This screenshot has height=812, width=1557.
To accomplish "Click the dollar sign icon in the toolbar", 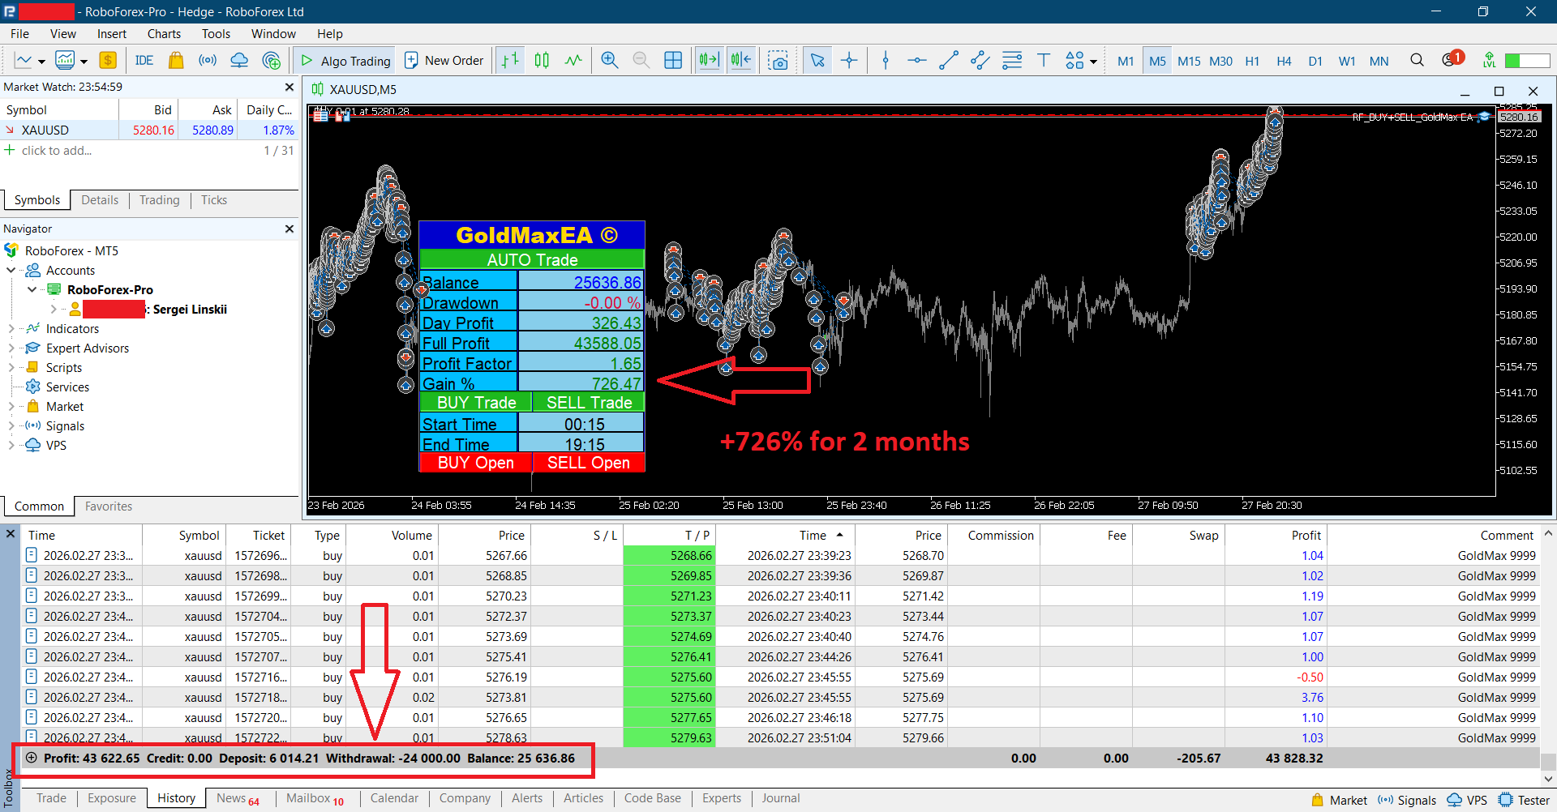I will pos(108,61).
